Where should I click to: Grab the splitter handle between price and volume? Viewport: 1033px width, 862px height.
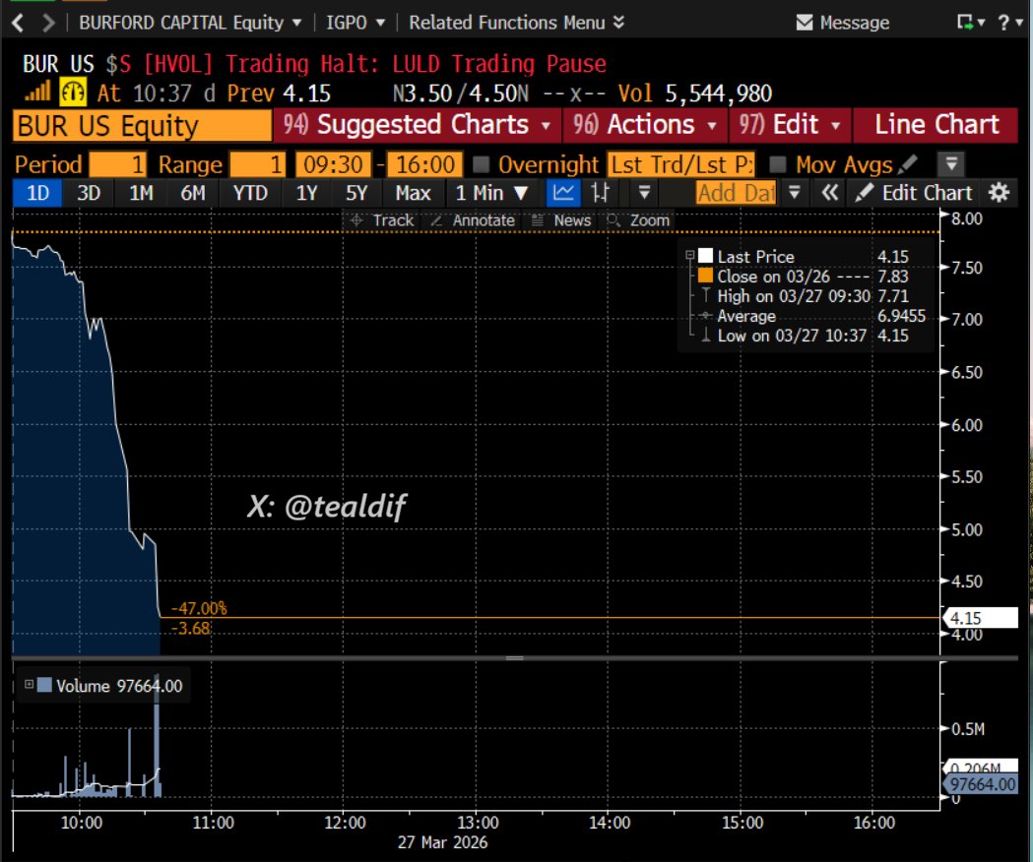tap(514, 658)
